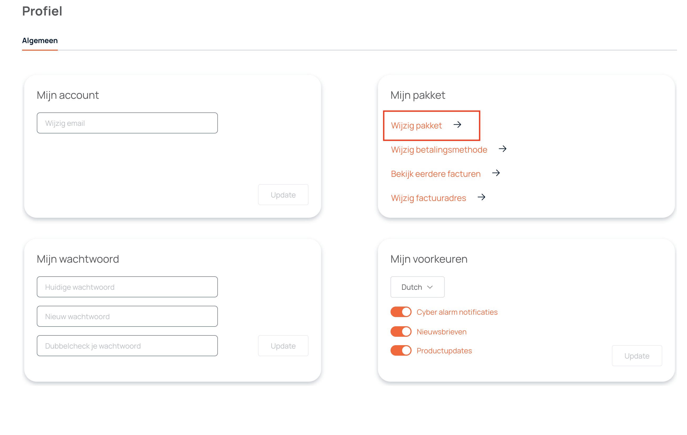Click the arrow beside Bekijk eerdere facturen
This screenshot has height=435, width=687.
(496, 173)
